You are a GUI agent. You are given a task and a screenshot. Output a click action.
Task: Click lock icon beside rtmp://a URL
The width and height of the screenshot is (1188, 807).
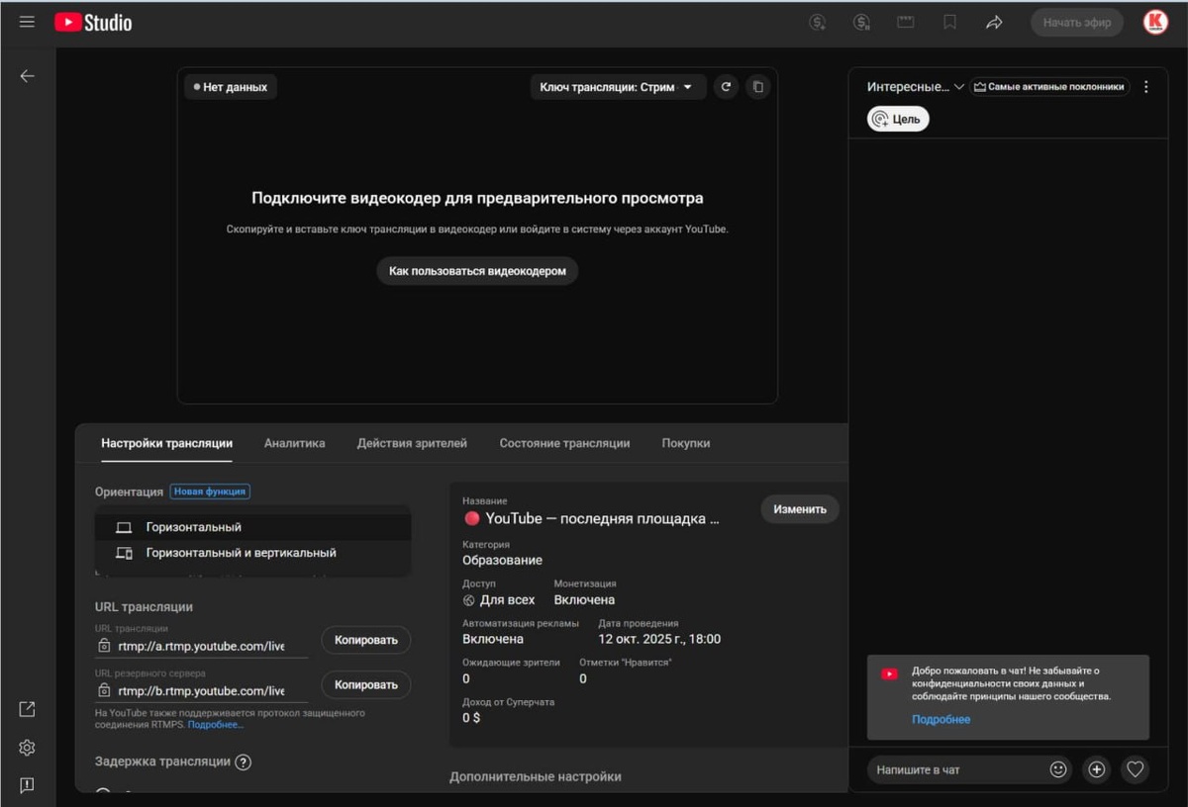pyautogui.click(x=104, y=646)
